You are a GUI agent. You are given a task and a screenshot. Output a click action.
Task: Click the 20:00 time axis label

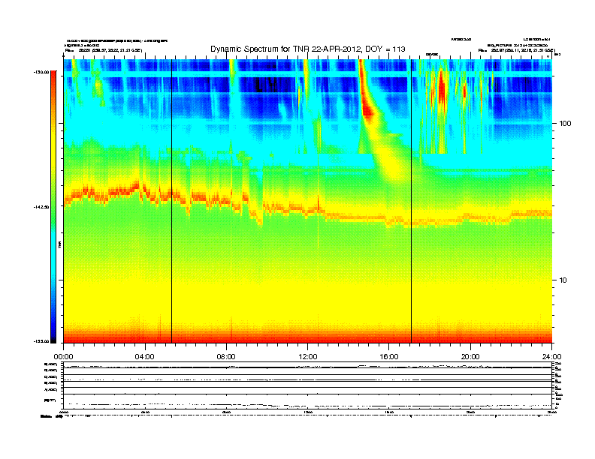click(x=470, y=357)
